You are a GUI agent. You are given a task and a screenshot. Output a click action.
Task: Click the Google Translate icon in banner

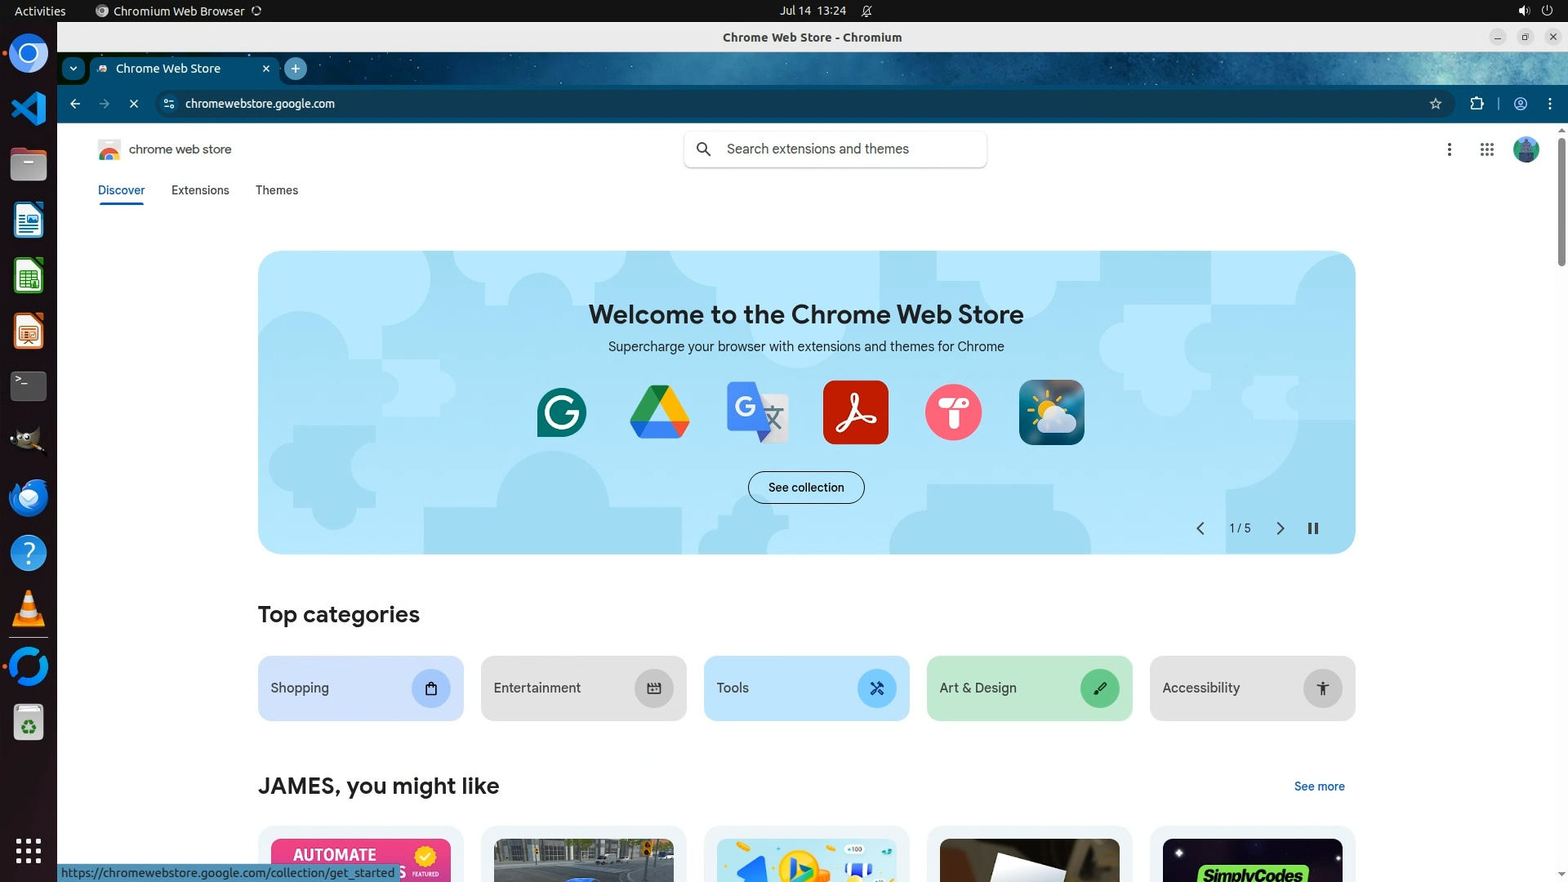point(757,412)
